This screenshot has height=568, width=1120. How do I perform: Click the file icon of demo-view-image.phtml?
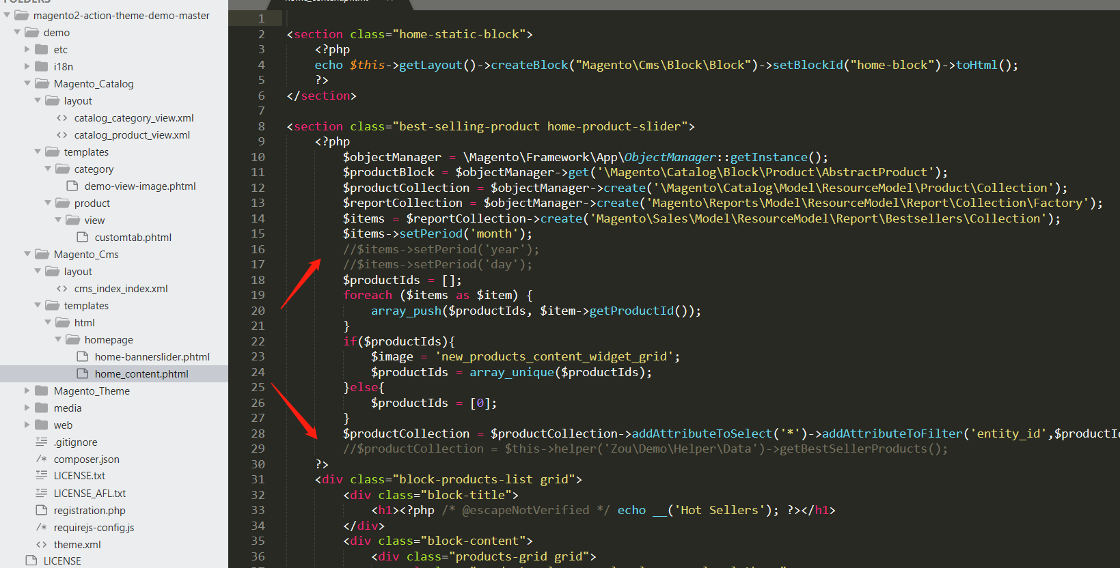[72, 186]
